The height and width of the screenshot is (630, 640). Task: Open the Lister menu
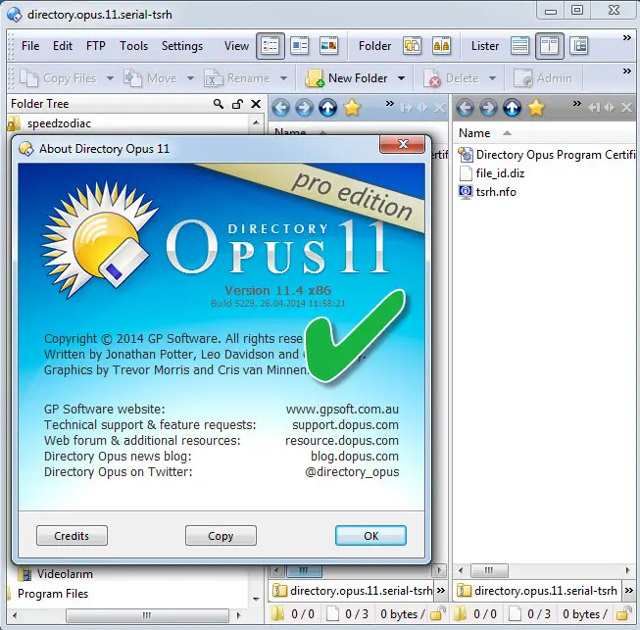(x=485, y=46)
